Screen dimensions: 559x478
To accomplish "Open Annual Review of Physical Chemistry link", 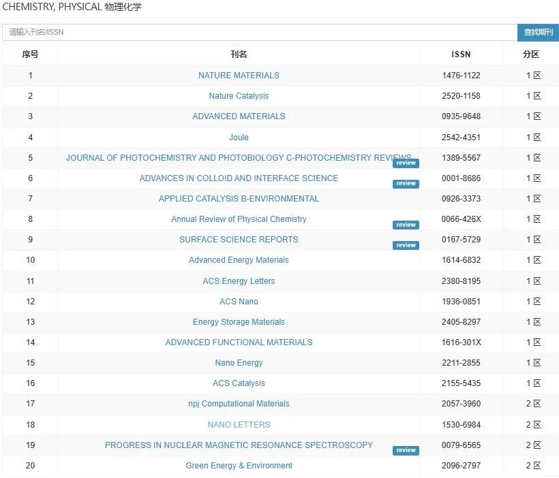I will (x=239, y=219).
